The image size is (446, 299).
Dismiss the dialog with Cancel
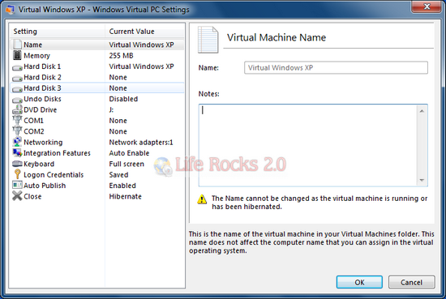coord(411,282)
